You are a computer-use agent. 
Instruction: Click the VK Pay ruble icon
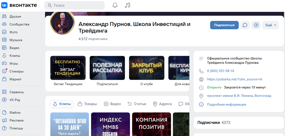tap(4, 100)
